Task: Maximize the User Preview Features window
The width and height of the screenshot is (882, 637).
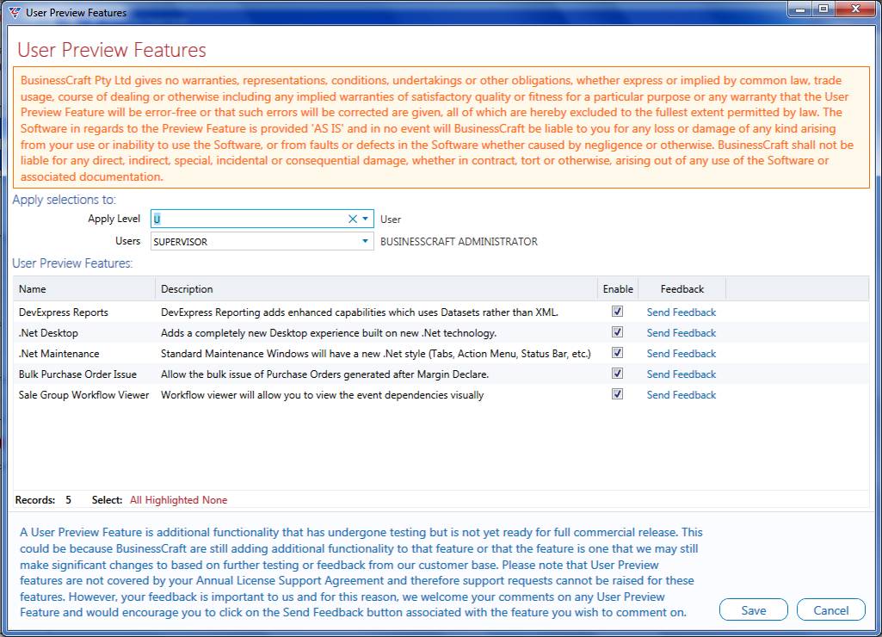Action: click(x=823, y=9)
